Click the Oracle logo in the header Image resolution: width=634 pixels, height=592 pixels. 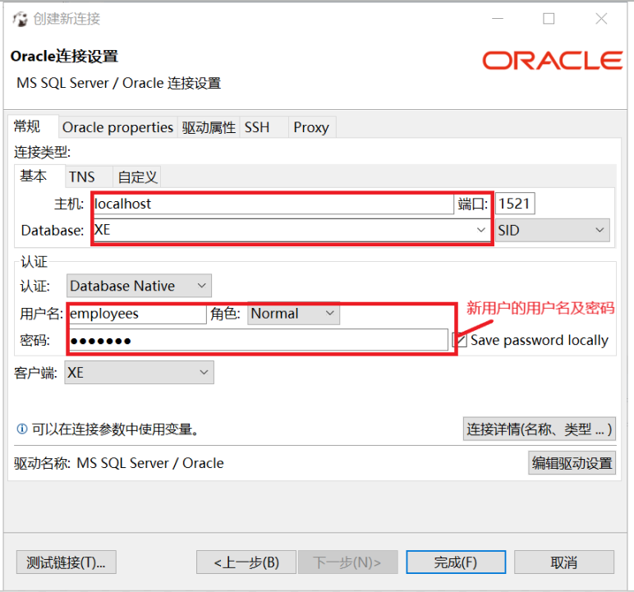click(553, 60)
